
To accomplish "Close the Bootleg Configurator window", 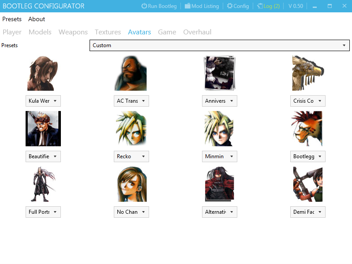I will (345, 6).
